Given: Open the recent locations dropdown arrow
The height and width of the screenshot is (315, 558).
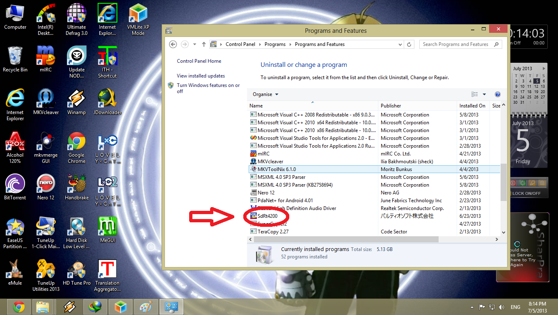Looking at the screenshot, I should 194,44.
